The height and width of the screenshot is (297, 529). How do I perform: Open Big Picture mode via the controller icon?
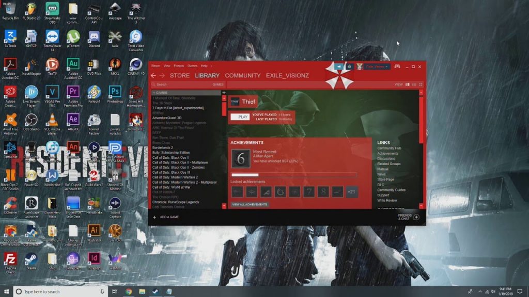[397, 65]
